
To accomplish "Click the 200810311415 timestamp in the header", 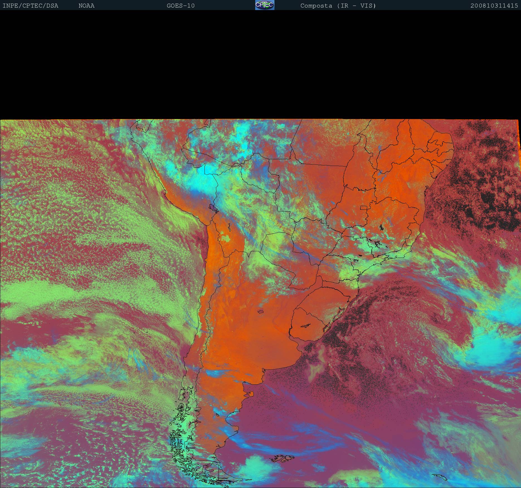I will pyautogui.click(x=494, y=6).
